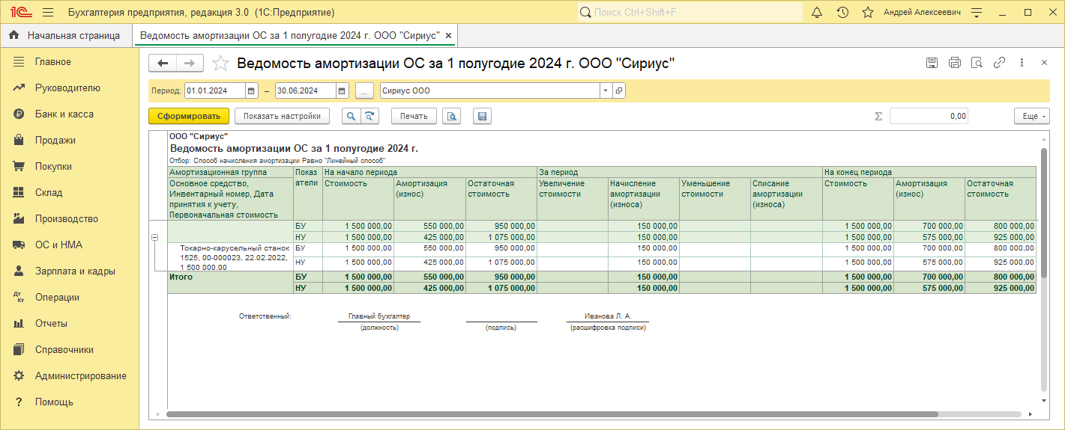
Task: Copy the report link via chain icon
Action: pos(999,64)
